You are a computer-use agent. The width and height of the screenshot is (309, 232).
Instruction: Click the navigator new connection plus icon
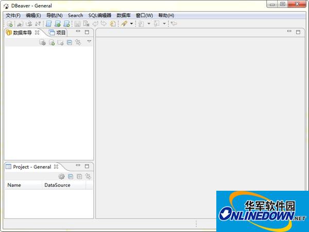click(51, 42)
